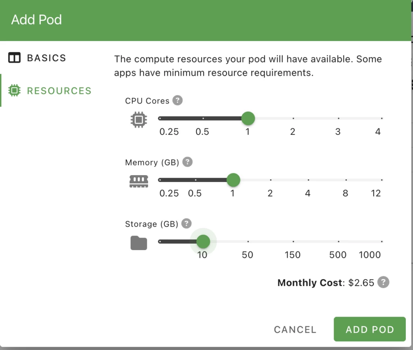The image size is (413, 350).
Task: Select the Resources tab
Action: click(x=59, y=91)
